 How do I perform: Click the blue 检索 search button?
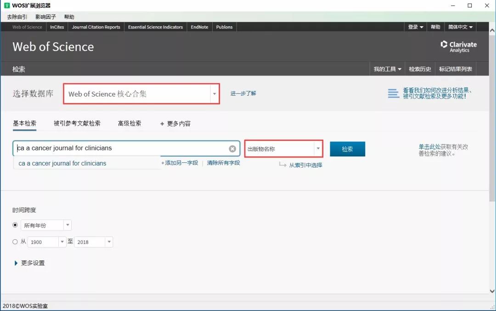(347, 149)
